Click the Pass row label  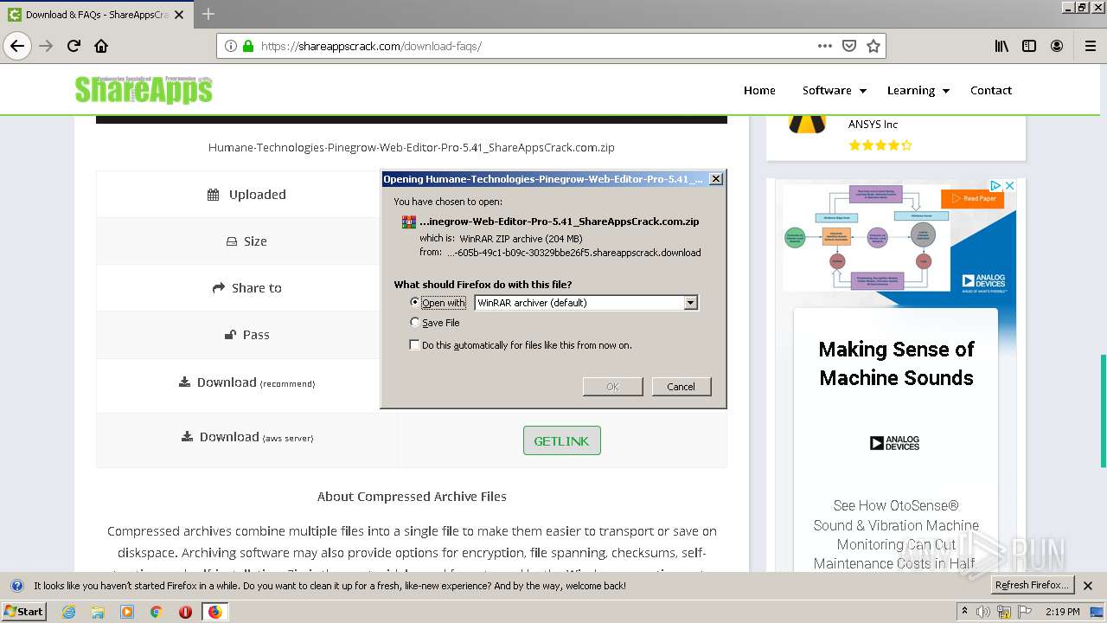pyautogui.click(x=246, y=335)
